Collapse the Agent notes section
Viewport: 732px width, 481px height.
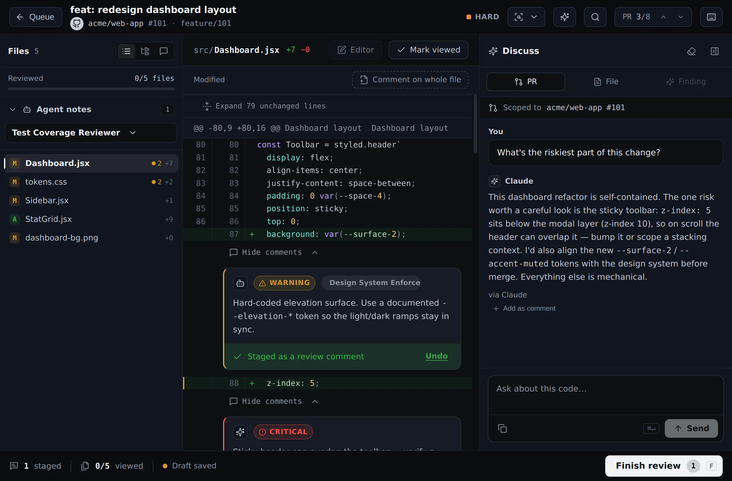click(x=13, y=109)
